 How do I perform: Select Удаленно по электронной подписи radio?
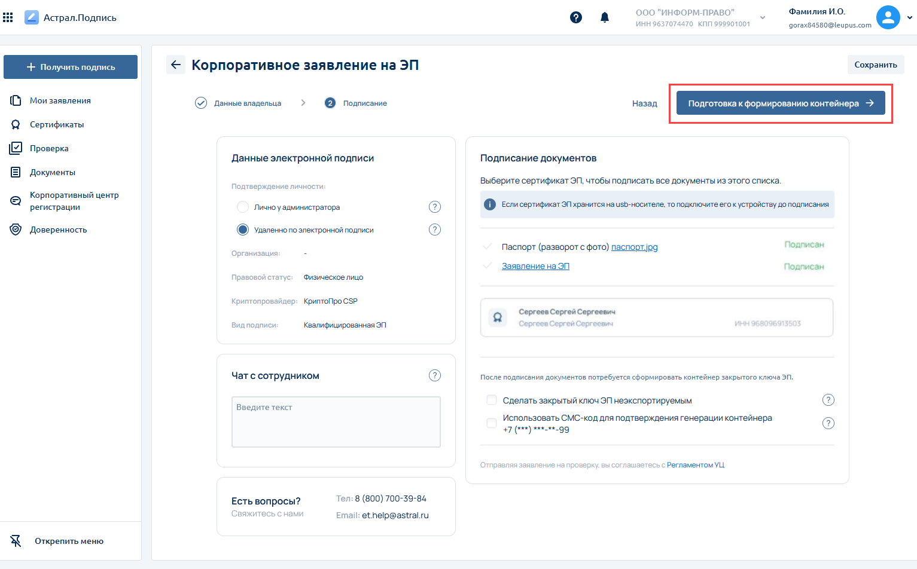(x=243, y=230)
